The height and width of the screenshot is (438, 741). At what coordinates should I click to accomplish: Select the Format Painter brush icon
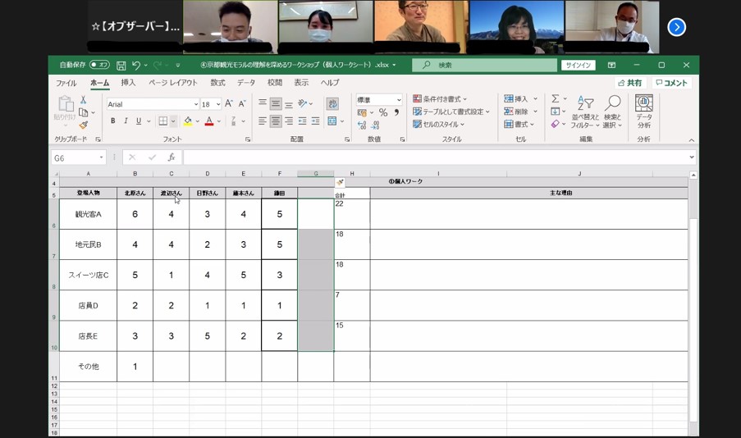83,125
